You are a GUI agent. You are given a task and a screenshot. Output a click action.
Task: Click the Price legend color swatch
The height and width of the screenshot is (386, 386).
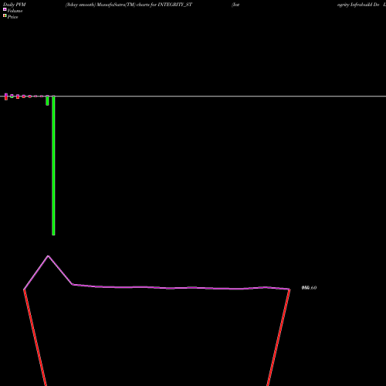coord(5,16)
